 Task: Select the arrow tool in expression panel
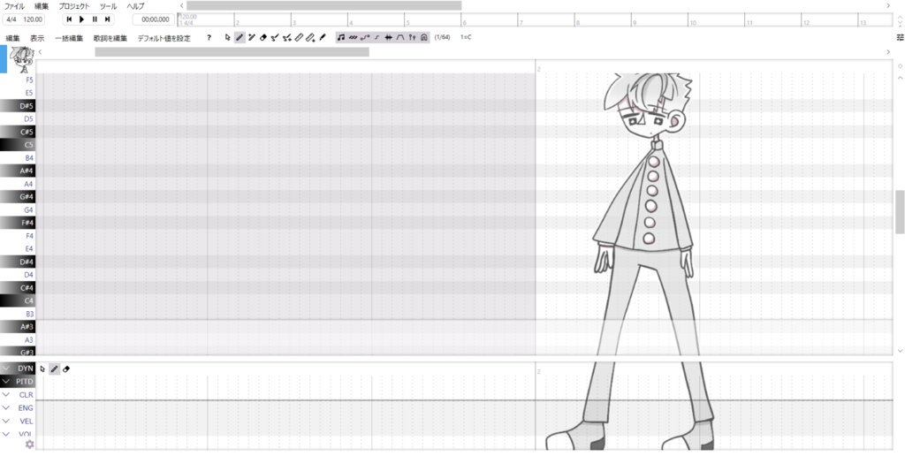42,369
